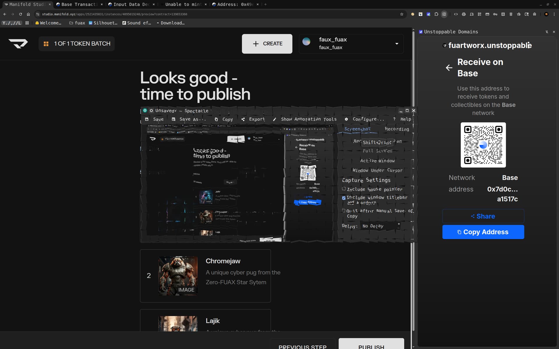
Task: Click the trash icon in browser toolbar
Action: [511, 14]
